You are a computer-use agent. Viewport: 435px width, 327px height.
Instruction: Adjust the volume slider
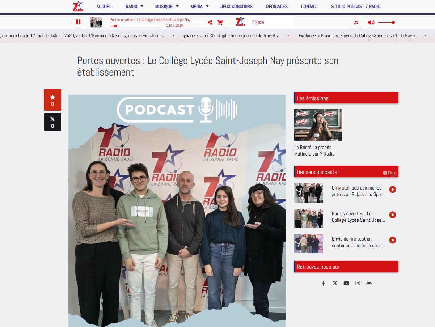(x=386, y=22)
